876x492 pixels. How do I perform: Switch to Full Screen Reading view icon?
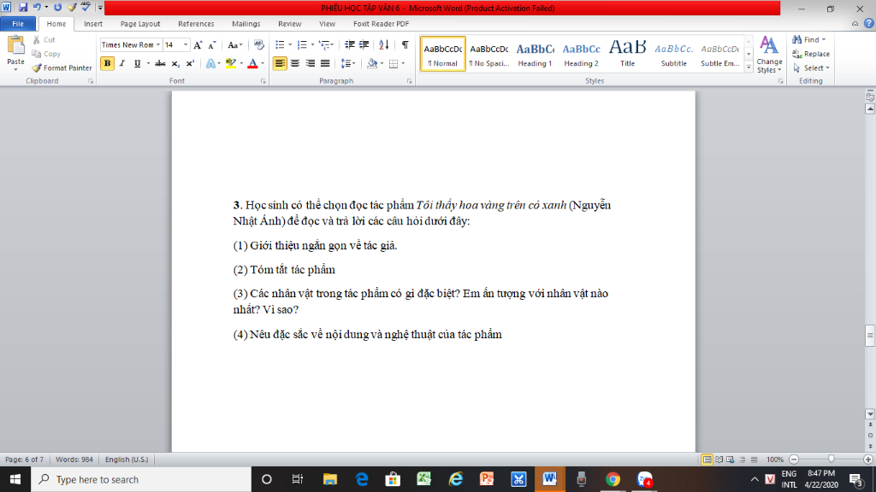pos(719,460)
